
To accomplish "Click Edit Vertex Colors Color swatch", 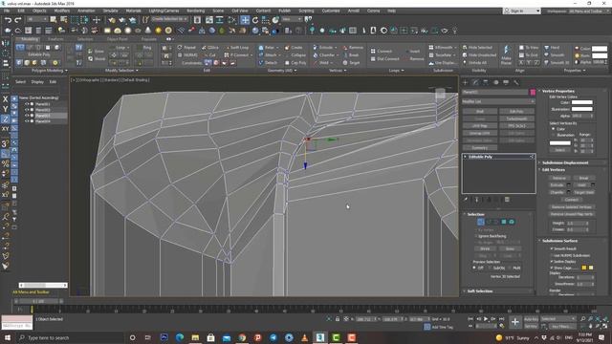I will coord(582,102).
